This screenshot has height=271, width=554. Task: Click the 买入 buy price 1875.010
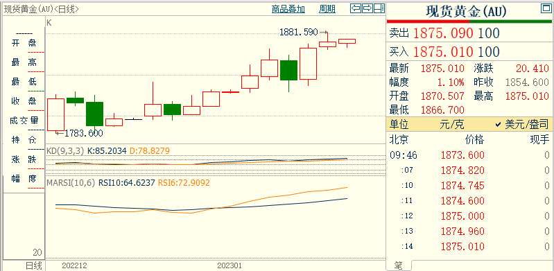click(x=443, y=51)
